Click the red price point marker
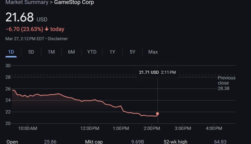Viewport: 251px width, 144px height. [157, 114]
